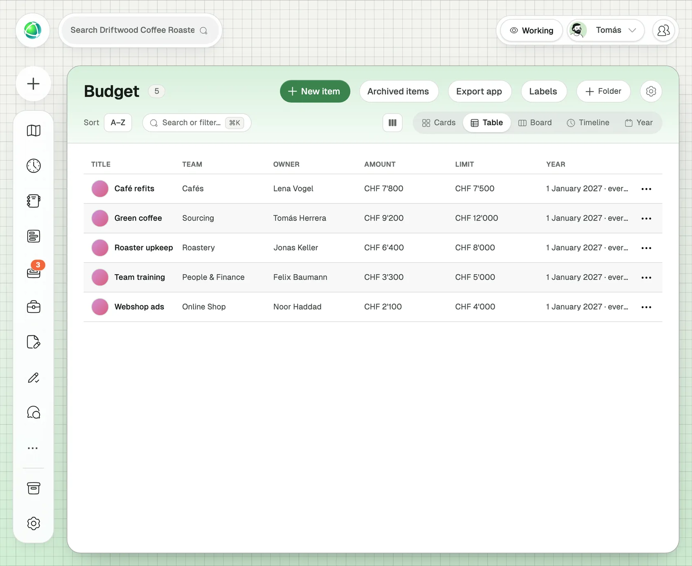This screenshot has width=692, height=566.
Task: Switch to the Cards view
Action: [439, 123]
